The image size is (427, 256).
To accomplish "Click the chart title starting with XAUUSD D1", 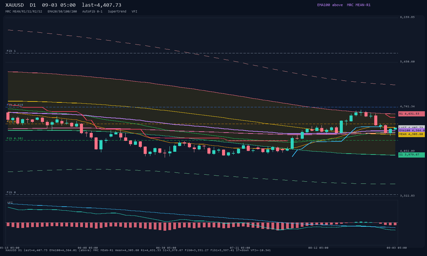I will pyautogui.click(x=63, y=5).
